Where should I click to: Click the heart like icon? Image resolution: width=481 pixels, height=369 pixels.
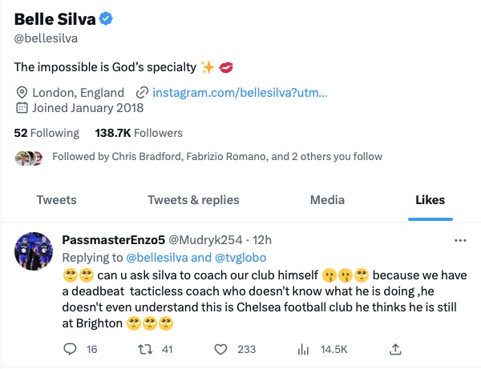(220, 349)
